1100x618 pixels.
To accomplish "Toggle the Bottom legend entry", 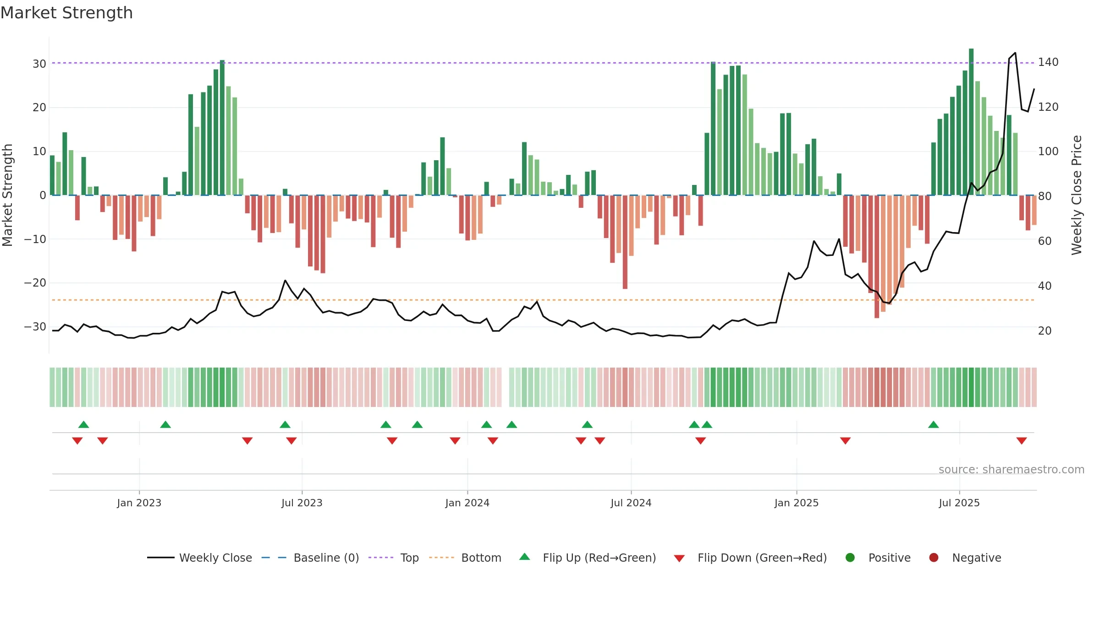I will point(465,558).
